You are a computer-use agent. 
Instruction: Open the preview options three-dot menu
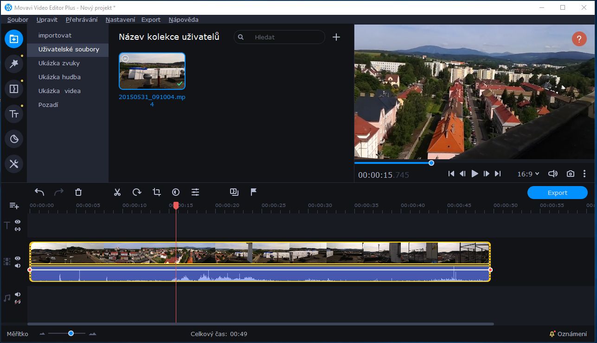point(584,174)
